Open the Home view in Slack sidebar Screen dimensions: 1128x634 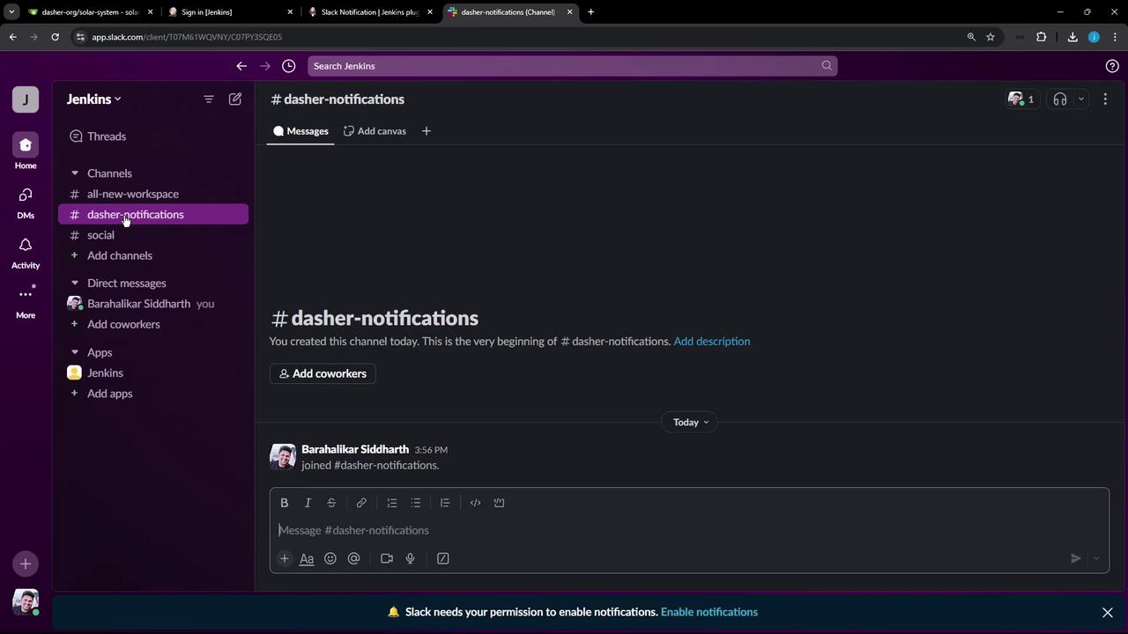pyautogui.click(x=26, y=151)
